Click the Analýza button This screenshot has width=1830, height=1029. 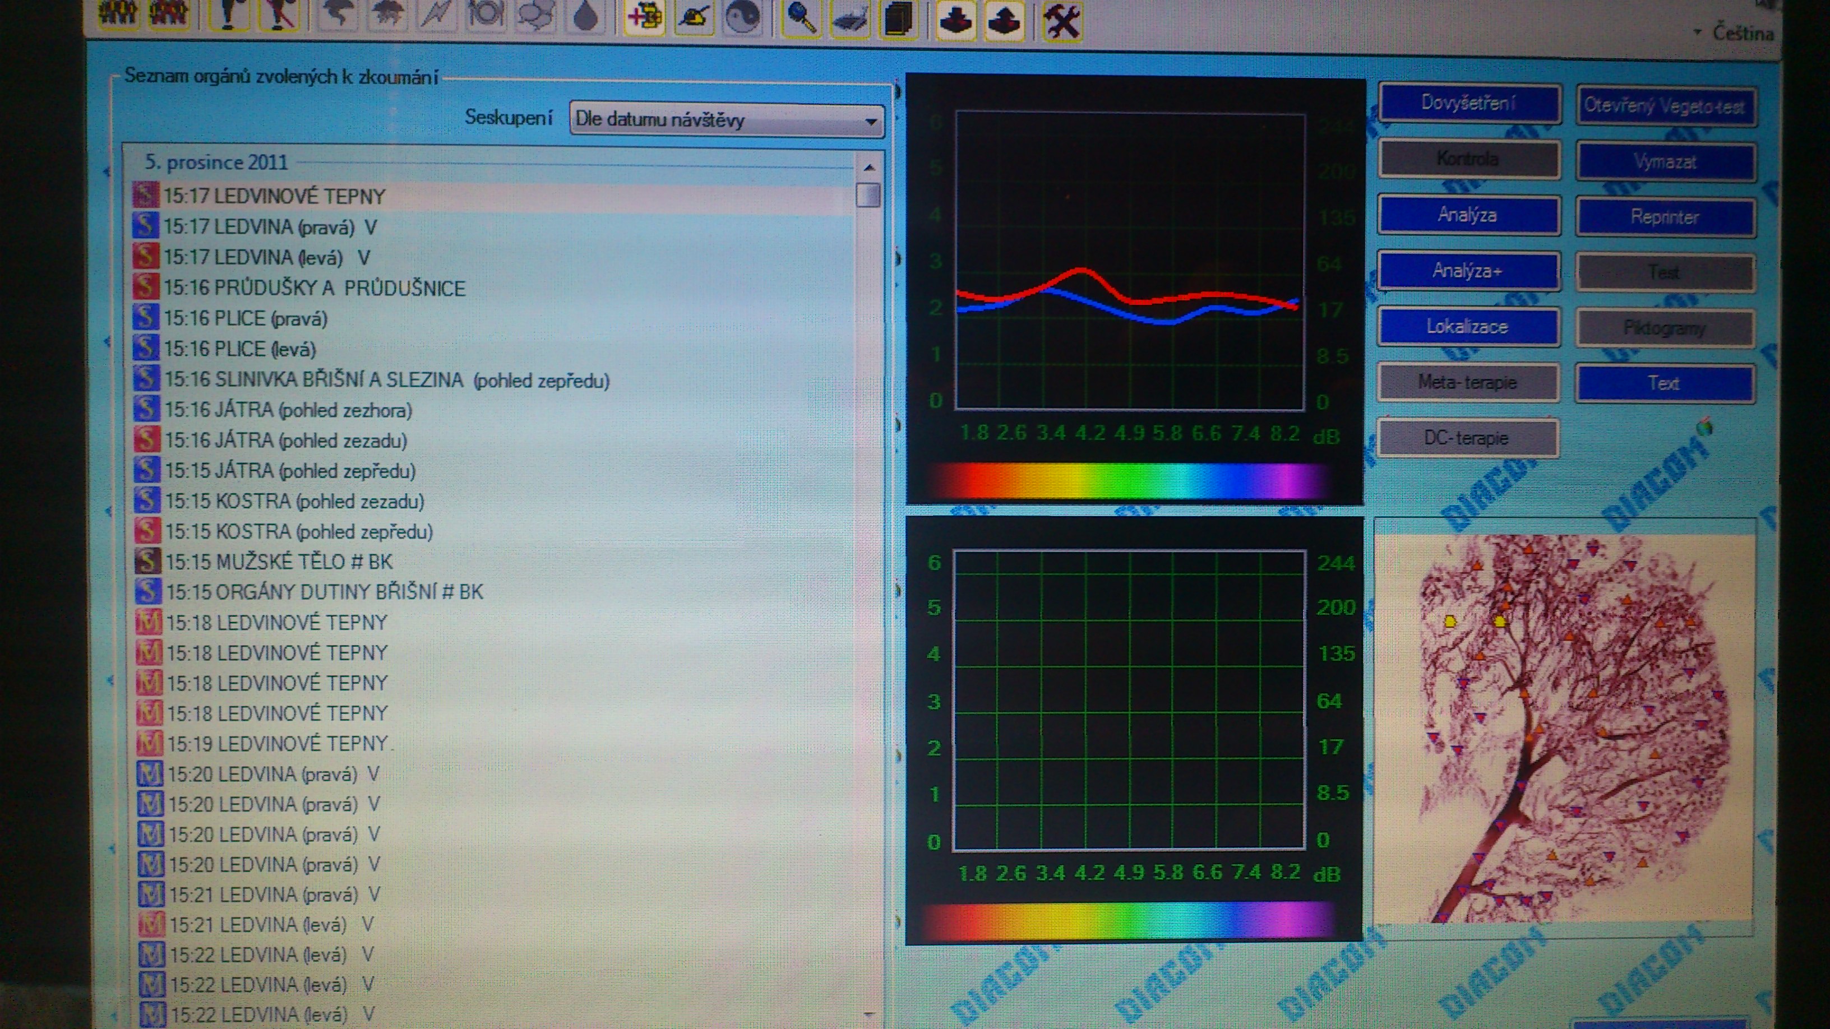[1468, 215]
